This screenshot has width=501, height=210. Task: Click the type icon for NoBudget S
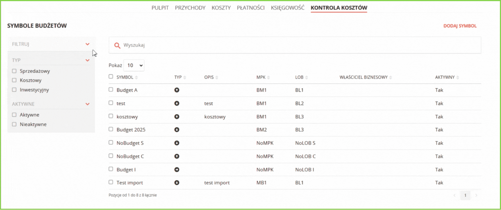[177, 143]
